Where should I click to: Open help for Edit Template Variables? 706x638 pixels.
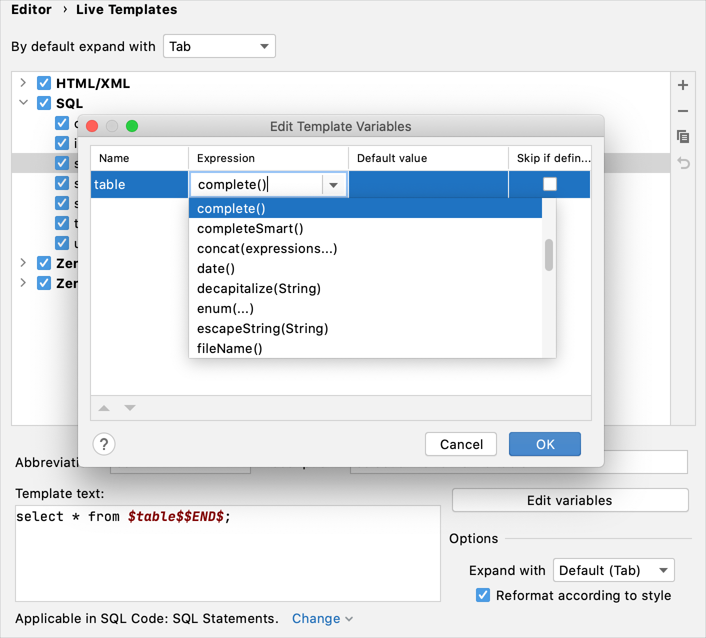click(104, 444)
